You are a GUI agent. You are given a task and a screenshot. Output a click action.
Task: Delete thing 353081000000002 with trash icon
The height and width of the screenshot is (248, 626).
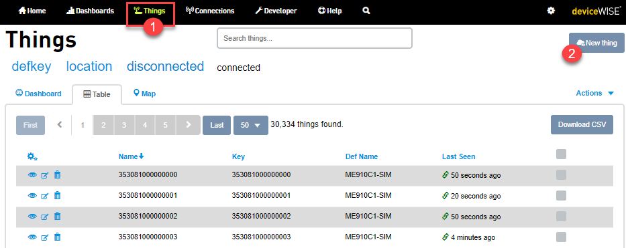click(x=58, y=216)
